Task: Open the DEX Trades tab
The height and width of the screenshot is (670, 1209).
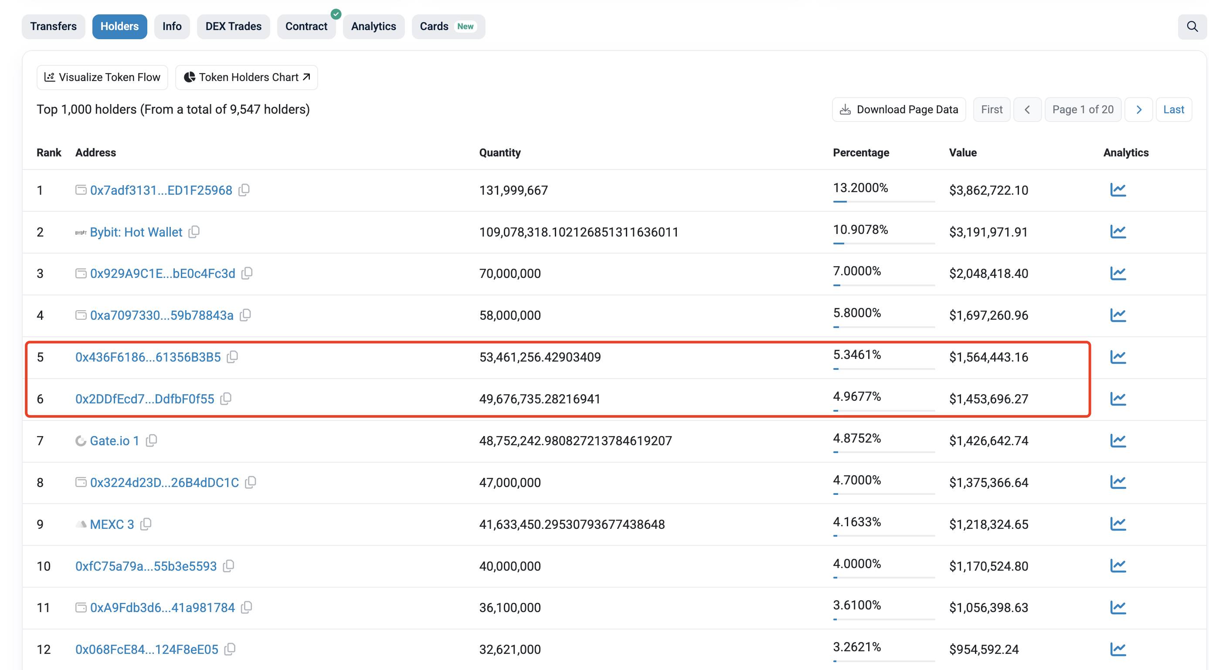Action: 233,27
